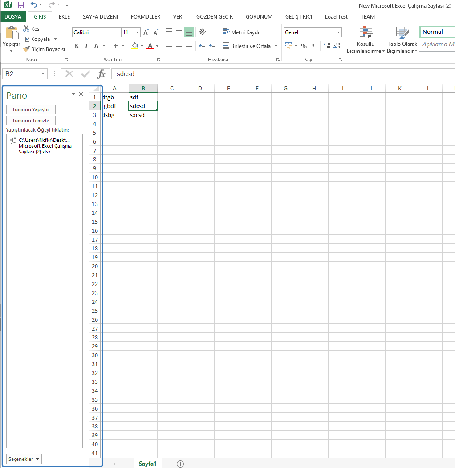Switch to the VERİ tab
This screenshot has height=468, width=455.
178,17
